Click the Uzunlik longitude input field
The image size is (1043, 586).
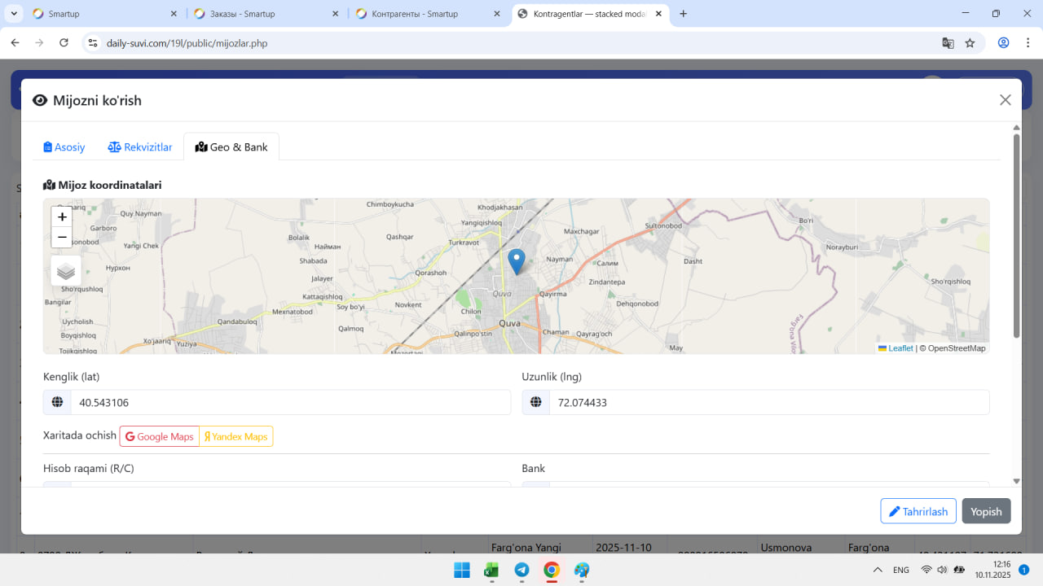tap(768, 402)
